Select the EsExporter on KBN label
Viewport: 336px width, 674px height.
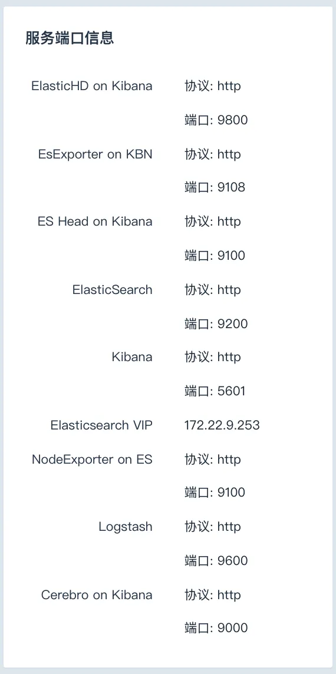click(x=95, y=154)
